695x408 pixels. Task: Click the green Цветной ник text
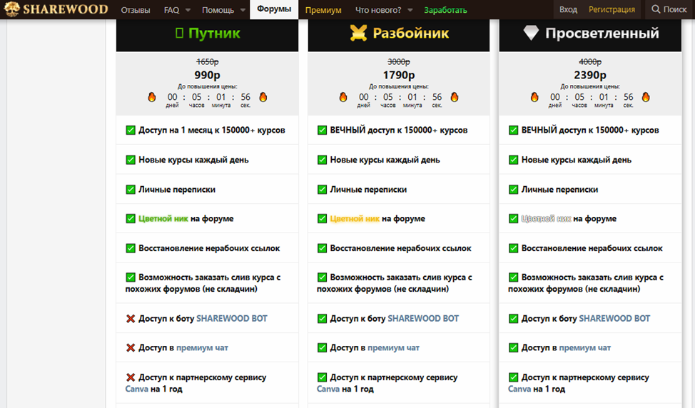pyautogui.click(x=163, y=219)
